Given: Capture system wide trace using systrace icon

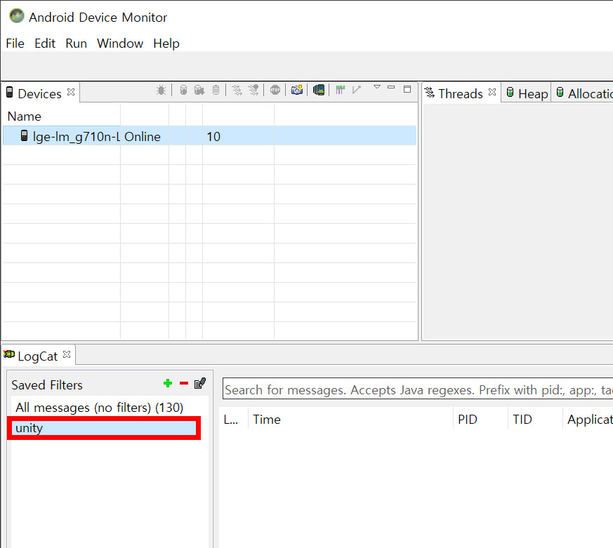Looking at the screenshot, I should (x=340, y=91).
